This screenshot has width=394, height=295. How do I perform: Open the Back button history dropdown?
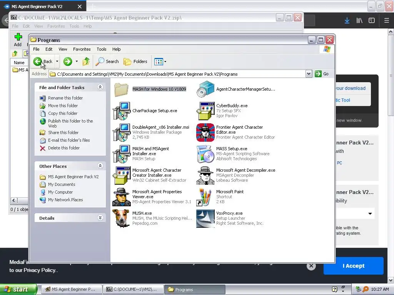(x=57, y=61)
